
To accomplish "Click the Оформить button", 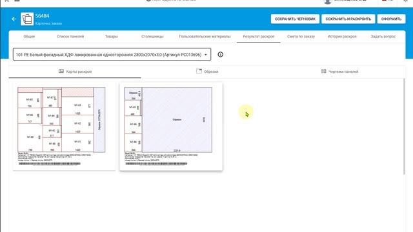I will pos(391,19).
